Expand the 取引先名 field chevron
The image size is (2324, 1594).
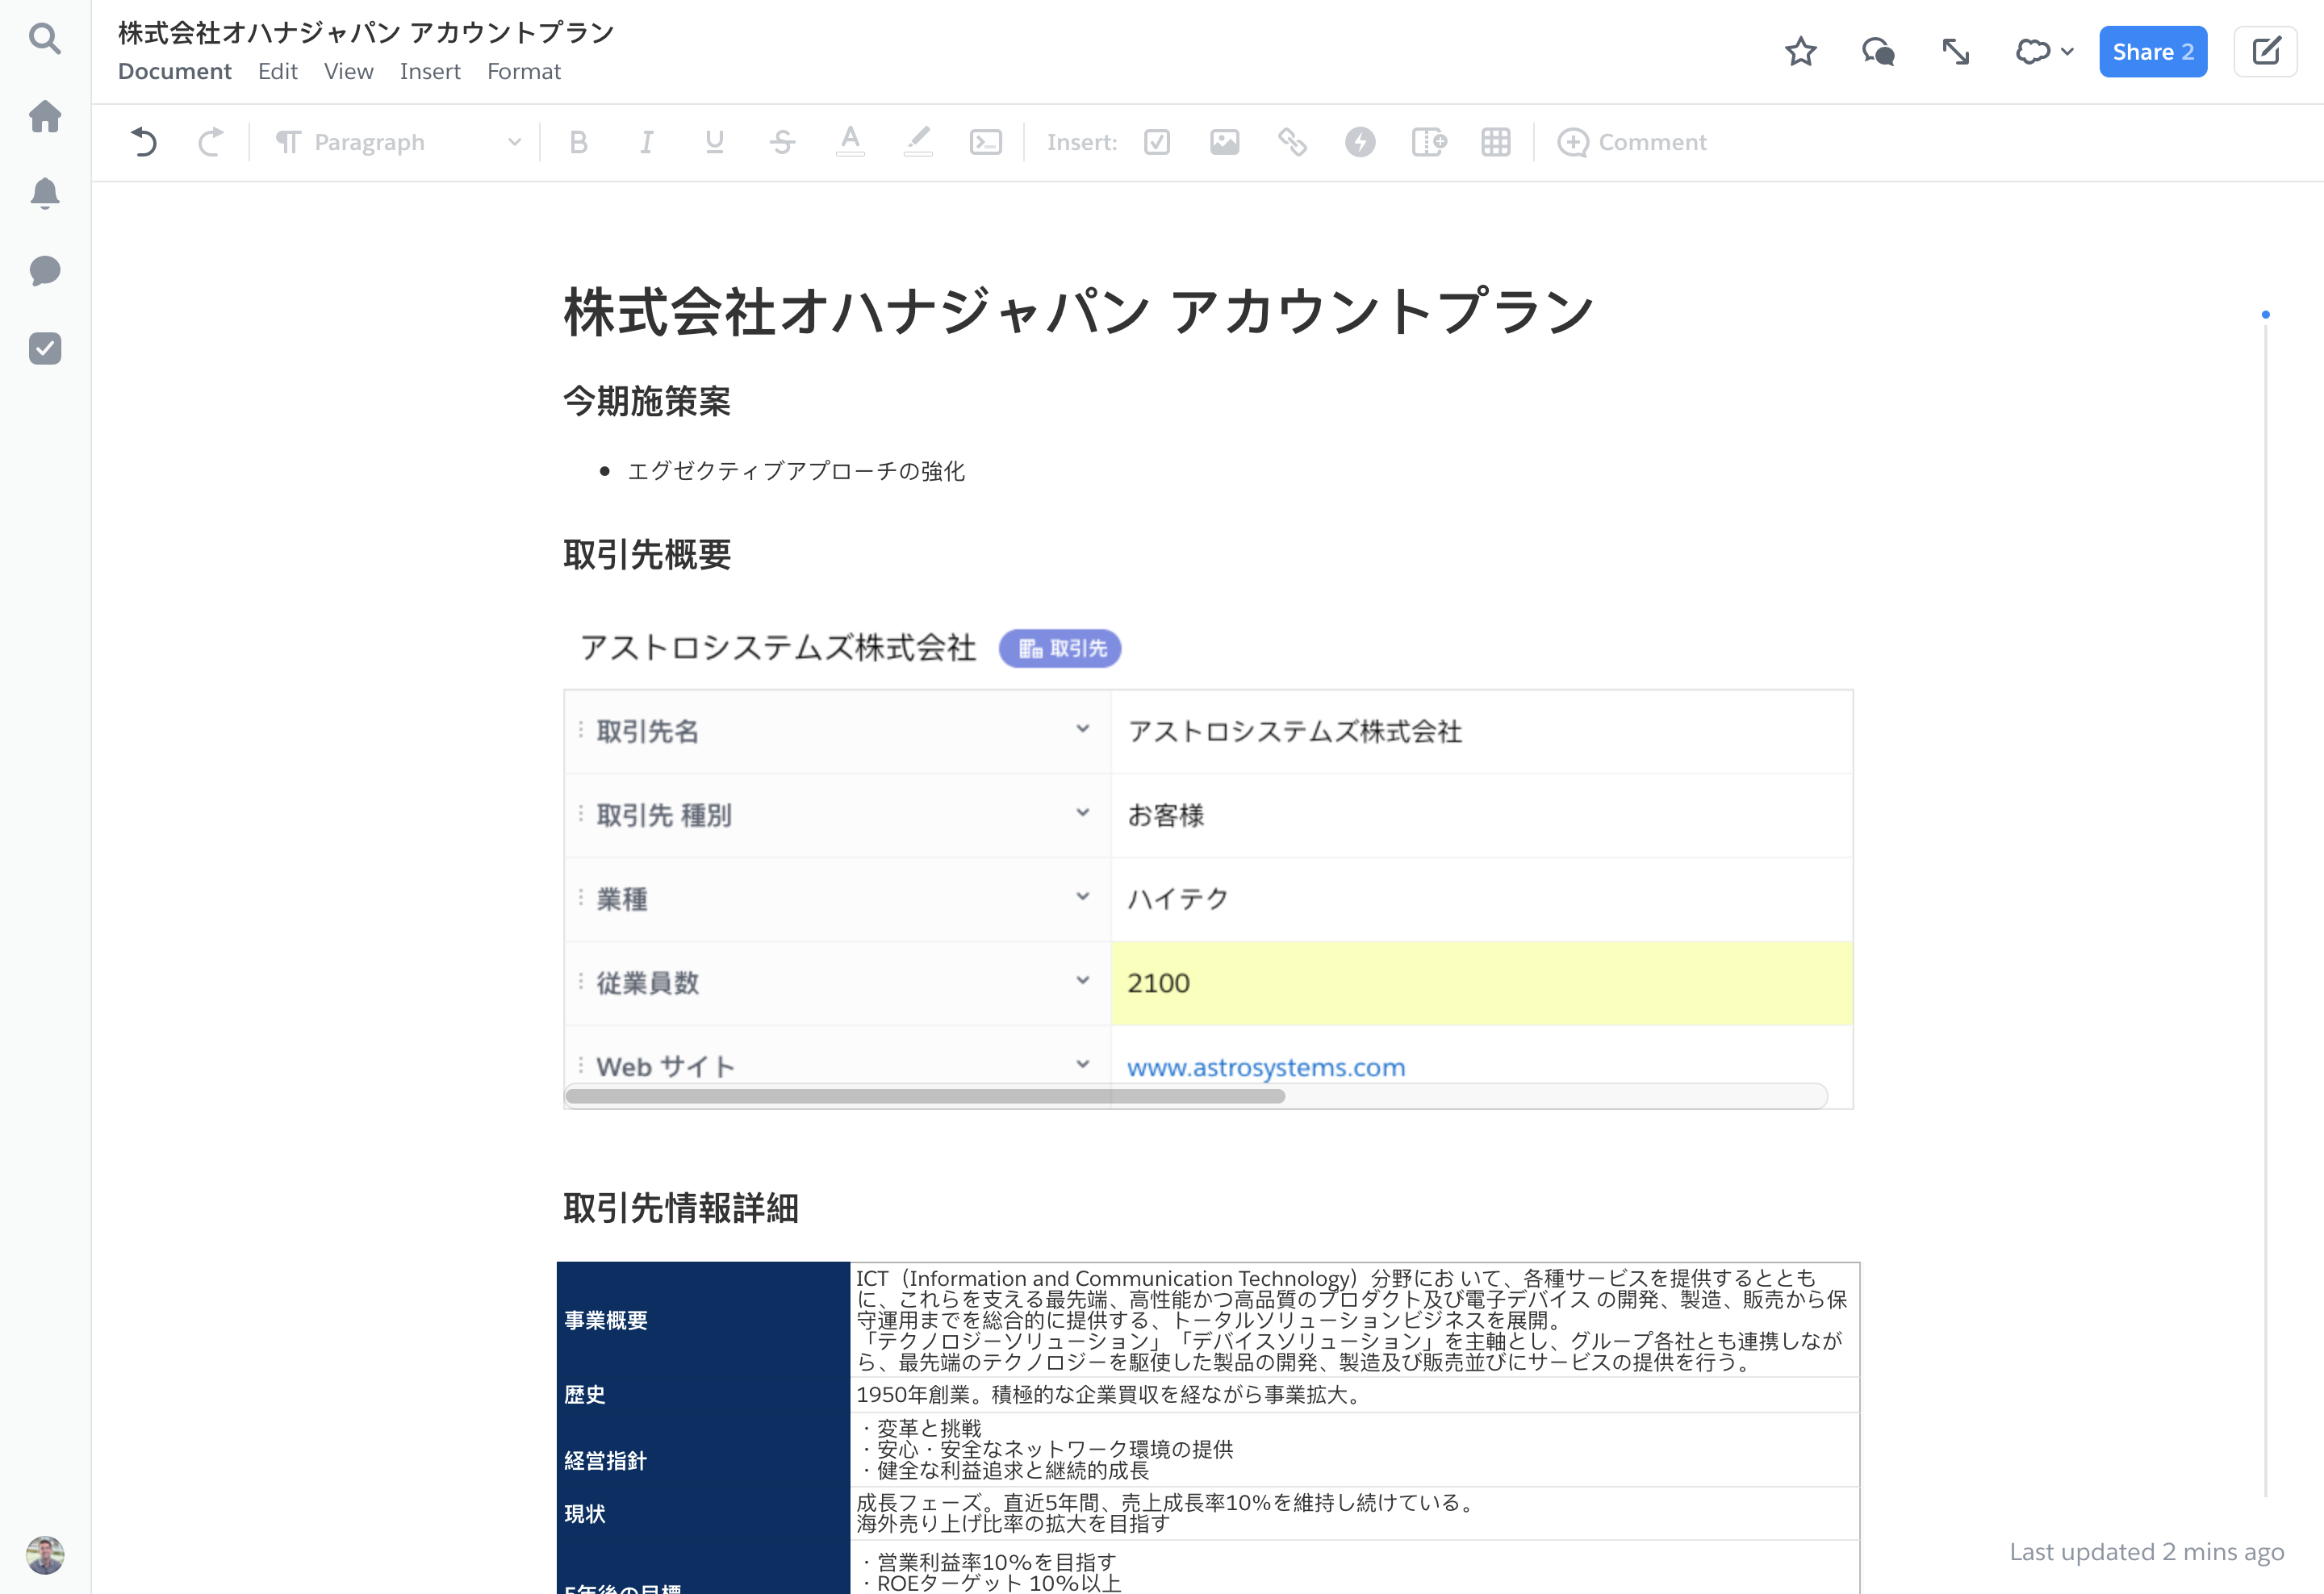tap(1082, 729)
